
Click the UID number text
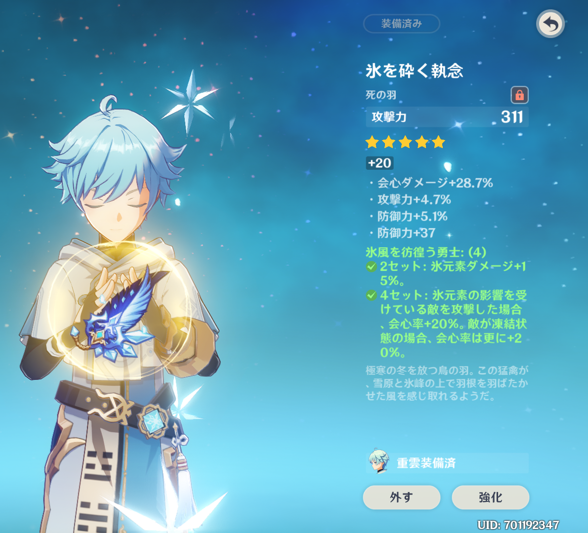[x=518, y=525]
